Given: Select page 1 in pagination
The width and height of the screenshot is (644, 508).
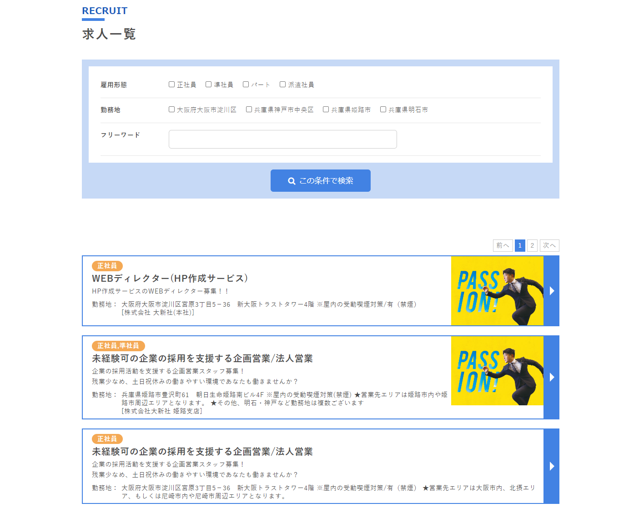Looking at the screenshot, I should tap(520, 245).
